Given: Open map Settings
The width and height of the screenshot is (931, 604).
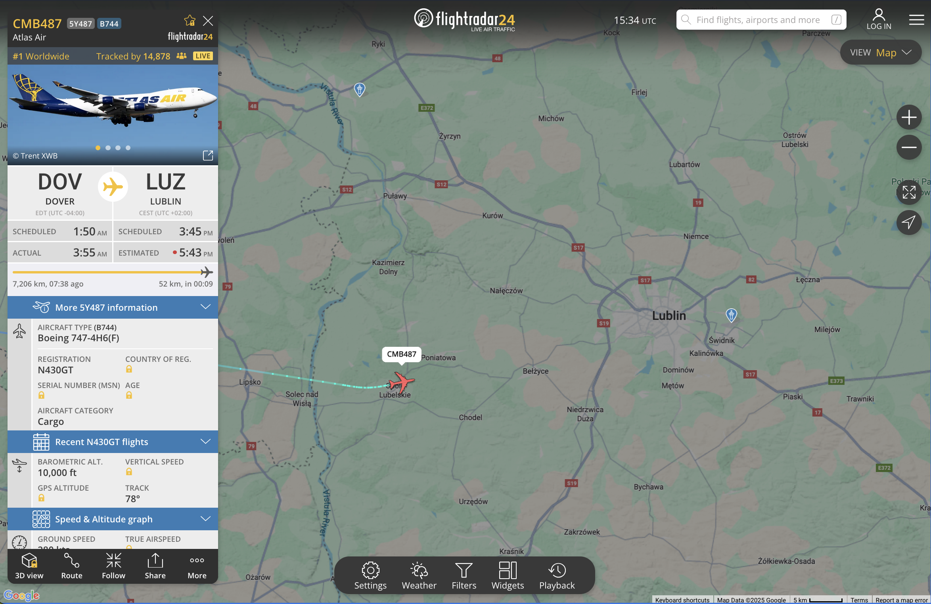Looking at the screenshot, I should tap(370, 575).
